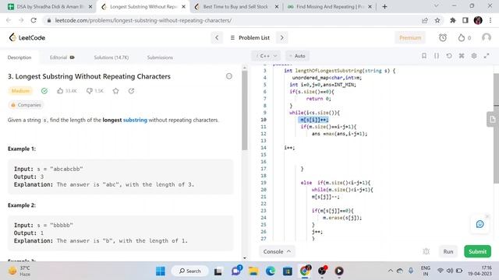Click the editor bookmark icon

[424, 56]
